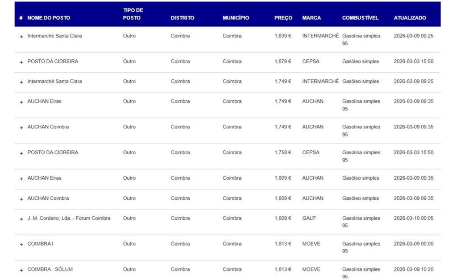Expand Intermarché Santa Clara Gasóleo simples row

(21, 82)
